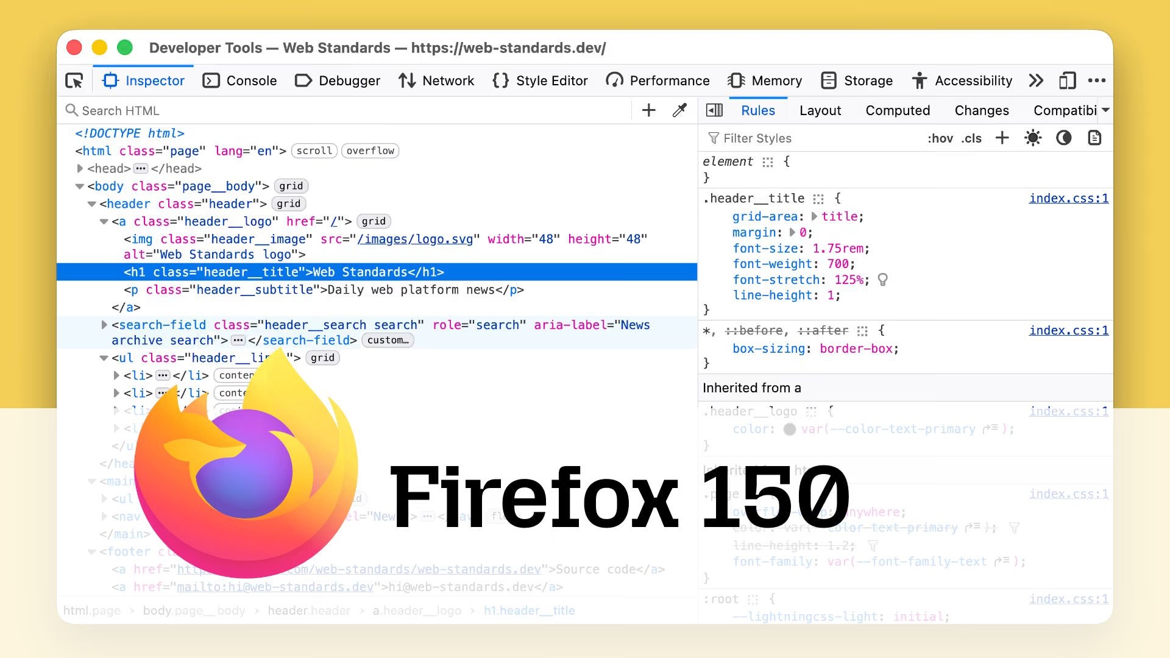
Task: Select the element picker tool
Action: coord(73,80)
